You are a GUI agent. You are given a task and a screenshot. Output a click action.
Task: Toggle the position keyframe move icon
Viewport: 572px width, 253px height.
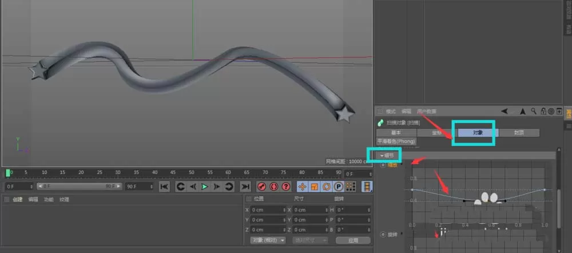[x=302, y=187]
